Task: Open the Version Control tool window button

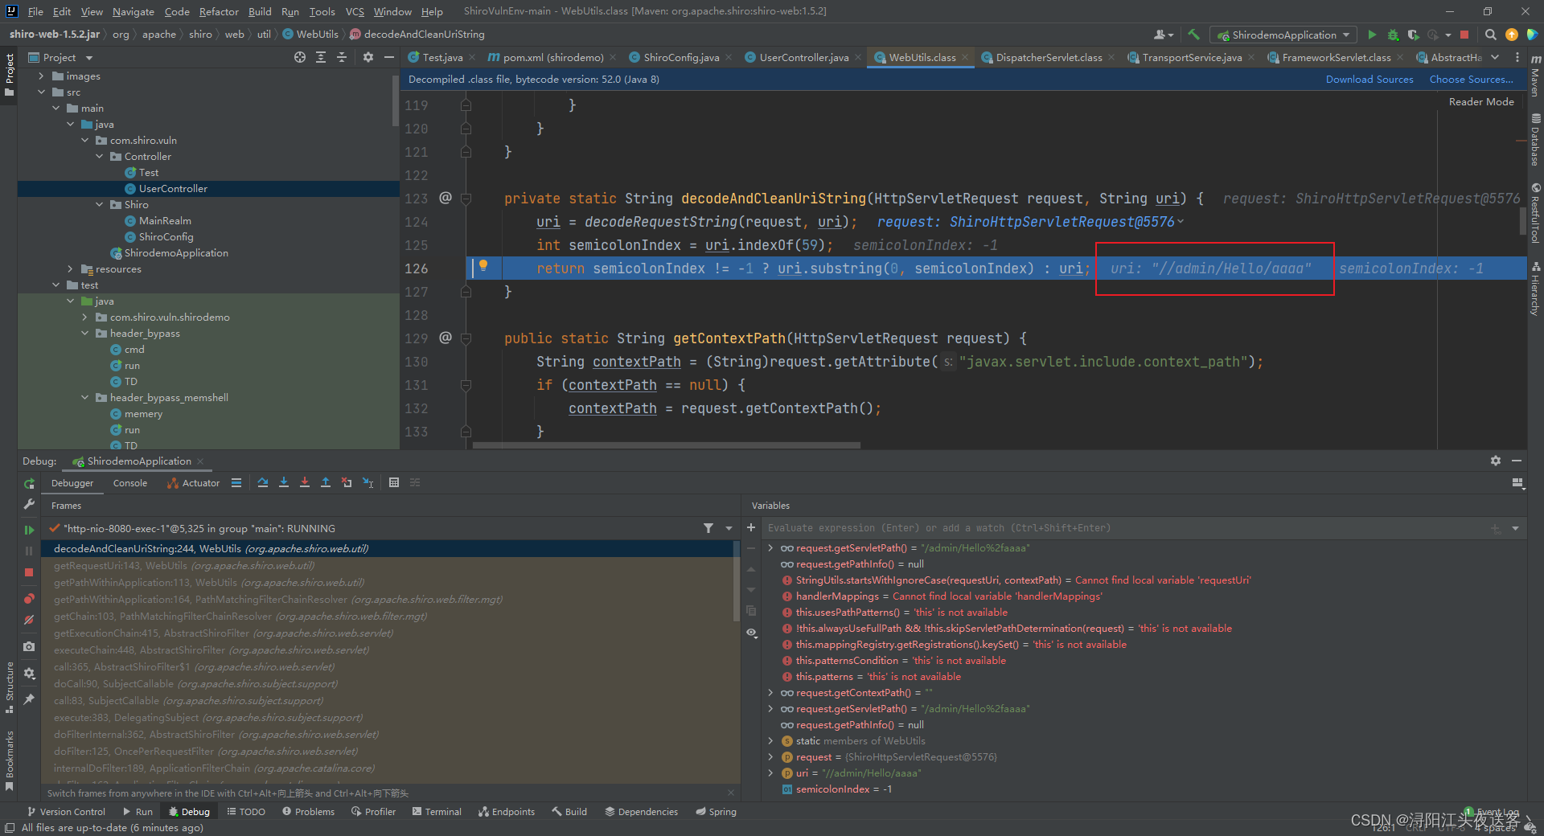Action: tap(66, 812)
